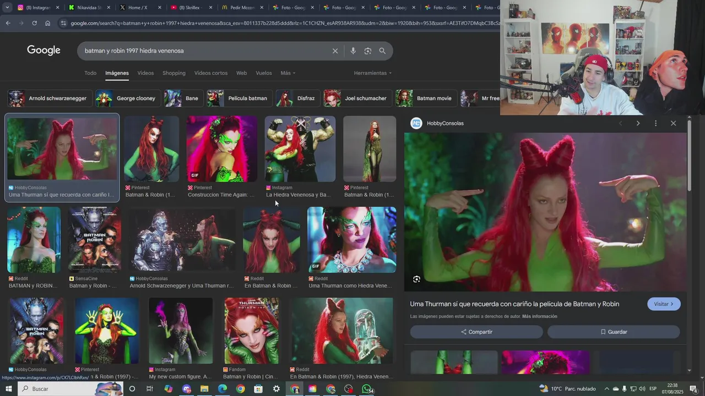705x396 pixels.
Task: Switch to the Videos results tab
Action: 145,73
